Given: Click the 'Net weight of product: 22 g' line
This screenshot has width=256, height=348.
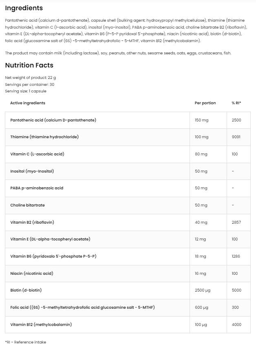Looking at the screenshot, I should [x=31, y=77].
